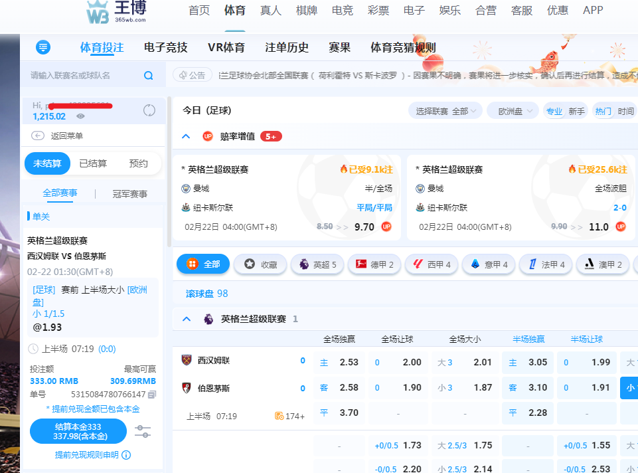The height and width of the screenshot is (473, 638).
Task: Collapse the 赔率增值 section
Action: [x=186, y=136]
